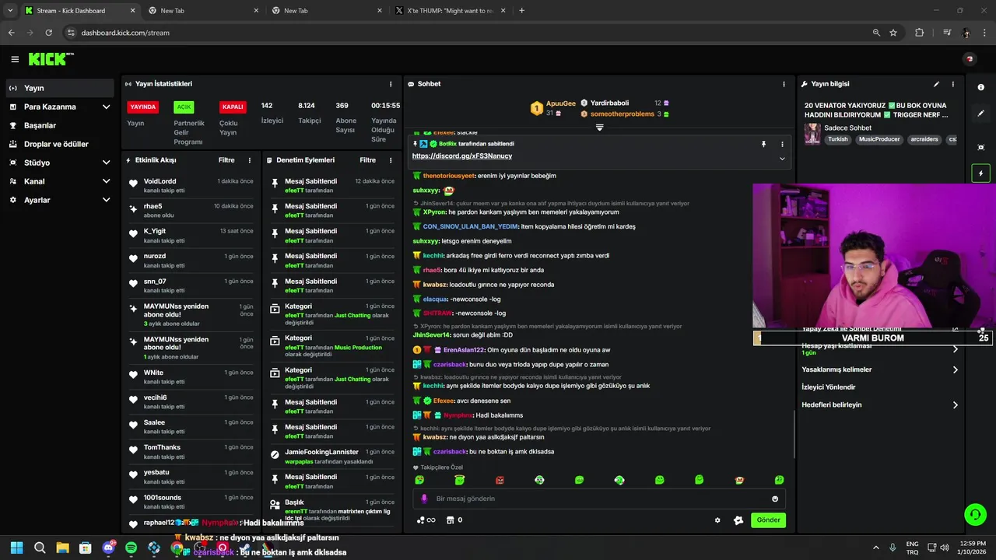Open Yayın İstatistikleri panel options menu
Screen dimensions: 996x560
pyautogui.click(x=391, y=84)
